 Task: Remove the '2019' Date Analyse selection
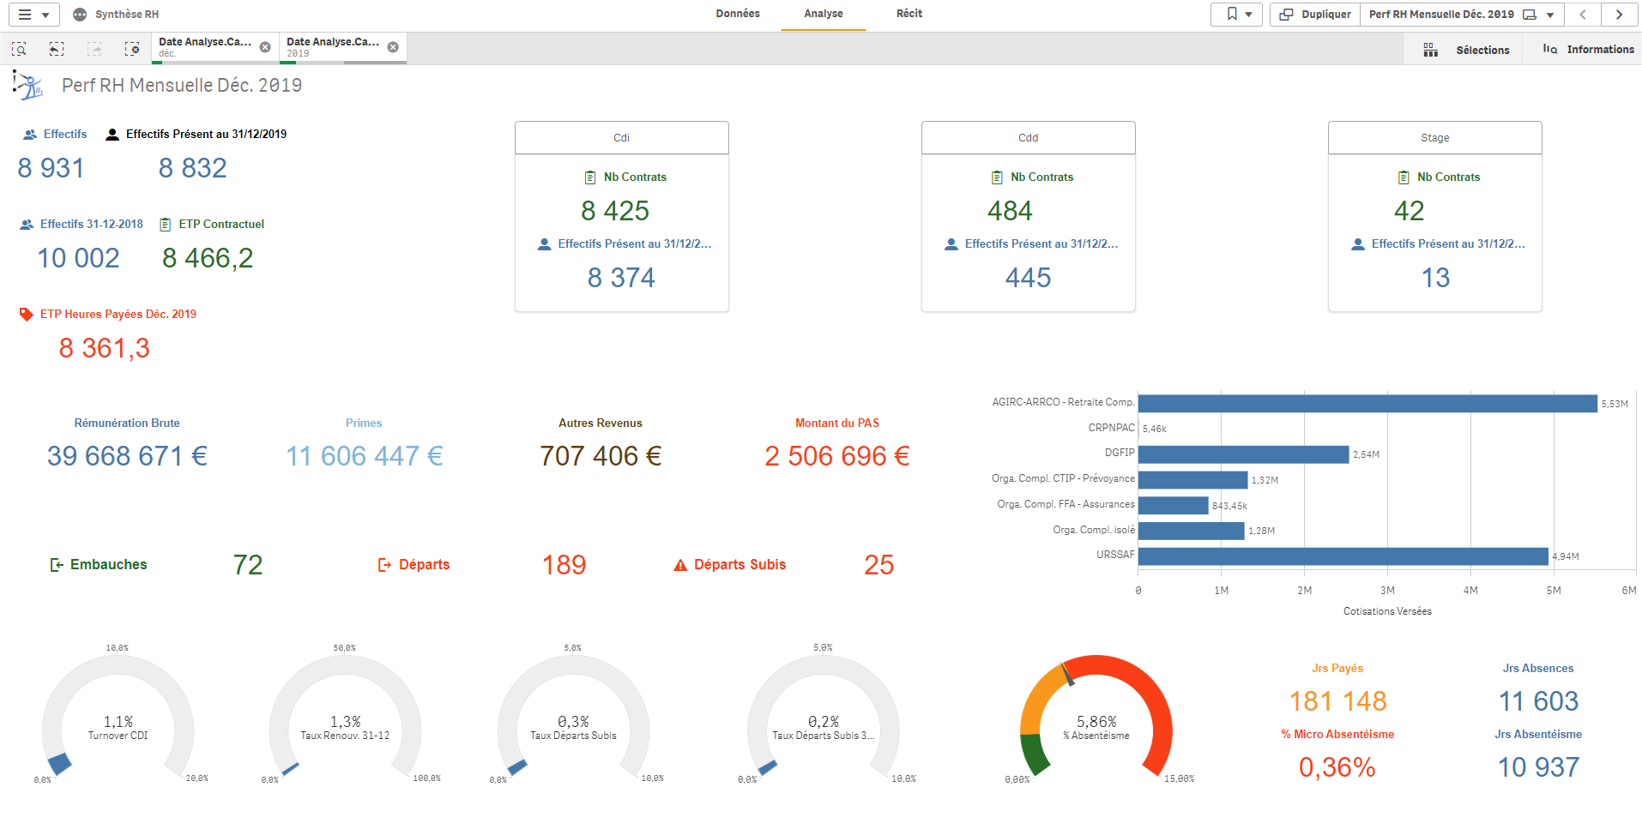(393, 47)
